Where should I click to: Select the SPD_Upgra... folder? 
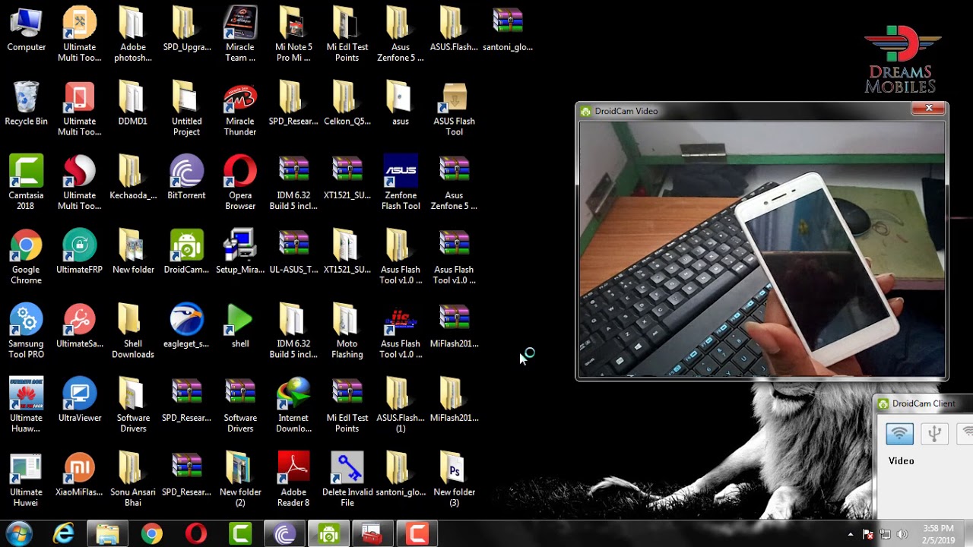186,29
